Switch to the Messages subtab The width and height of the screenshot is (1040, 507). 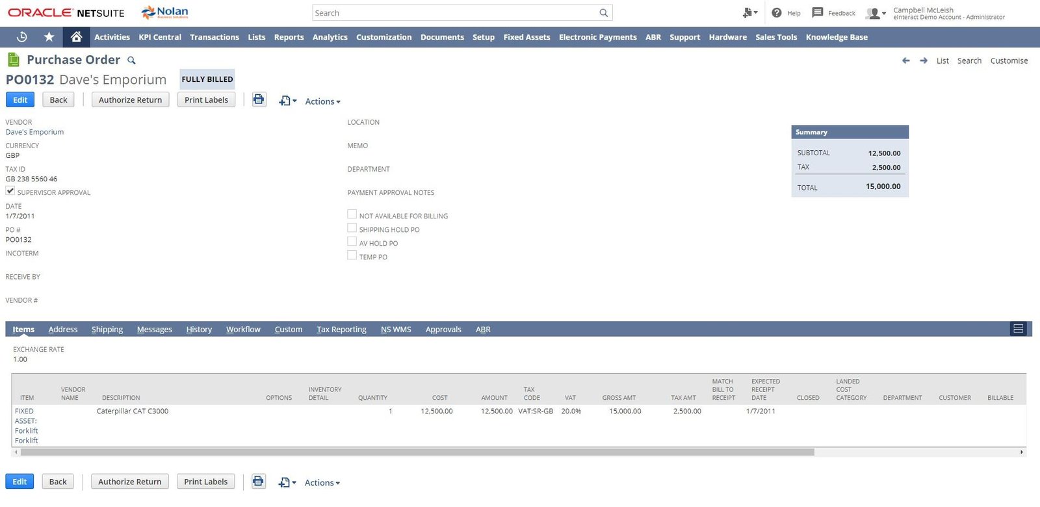[x=155, y=330]
